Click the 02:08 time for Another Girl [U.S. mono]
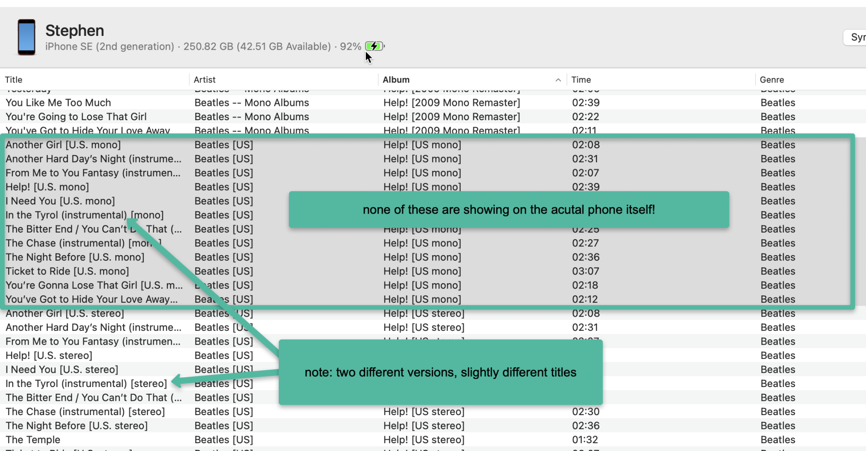The height and width of the screenshot is (451, 866). 586,145
